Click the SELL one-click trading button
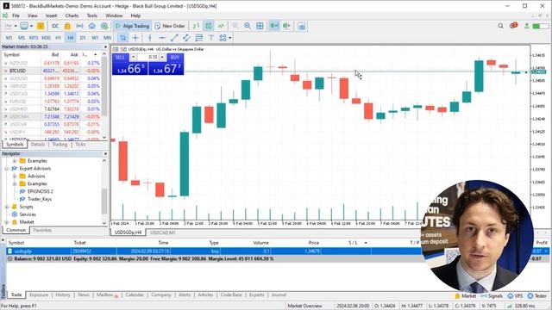The image size is (552, 310). tap(129, 65)
